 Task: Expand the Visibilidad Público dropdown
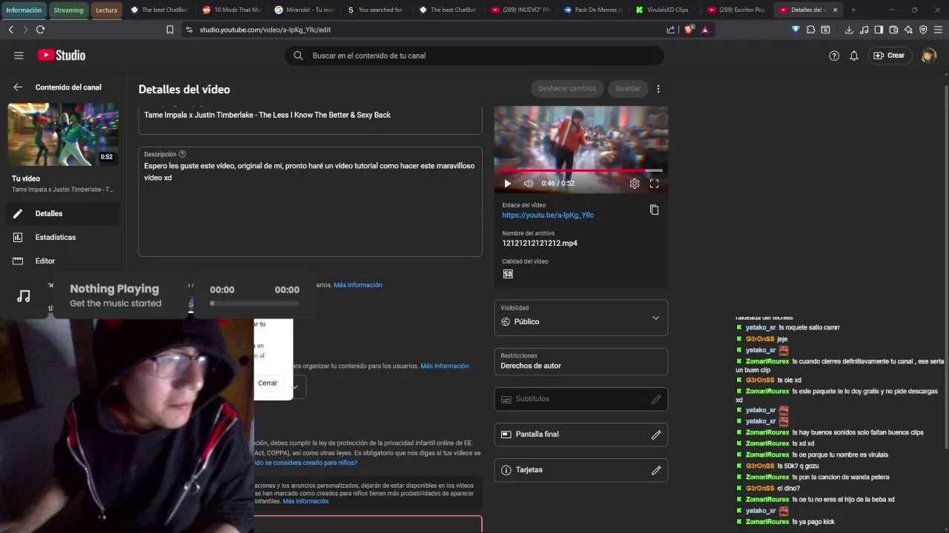(581, 318)
